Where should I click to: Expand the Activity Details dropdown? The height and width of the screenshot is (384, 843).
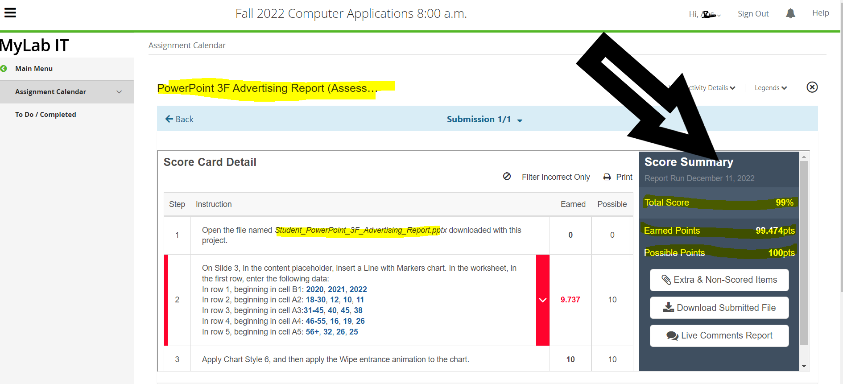click(x=712, y=88)
